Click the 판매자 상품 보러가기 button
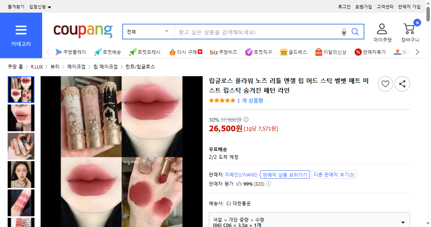 point(285,174)
